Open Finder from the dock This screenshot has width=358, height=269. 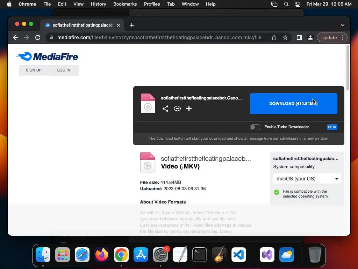pos(43,255)
